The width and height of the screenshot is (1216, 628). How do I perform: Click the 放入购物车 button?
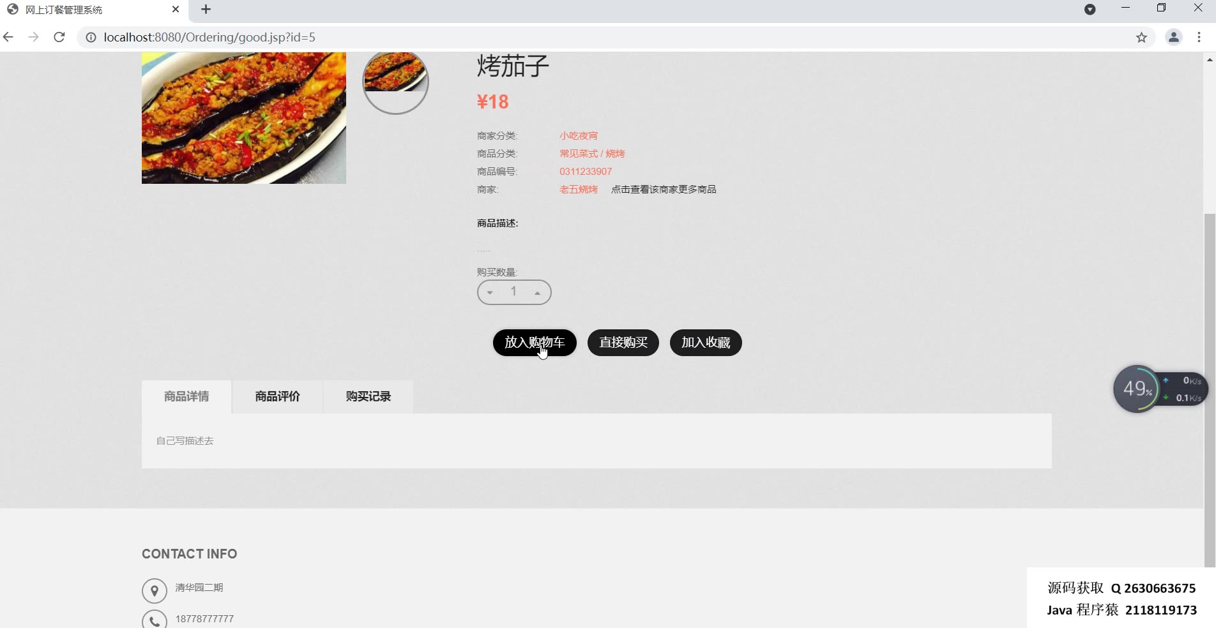(535, 343)
